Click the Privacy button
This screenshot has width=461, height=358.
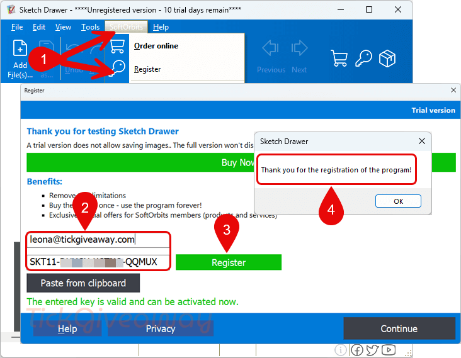(x=161, y=328)
